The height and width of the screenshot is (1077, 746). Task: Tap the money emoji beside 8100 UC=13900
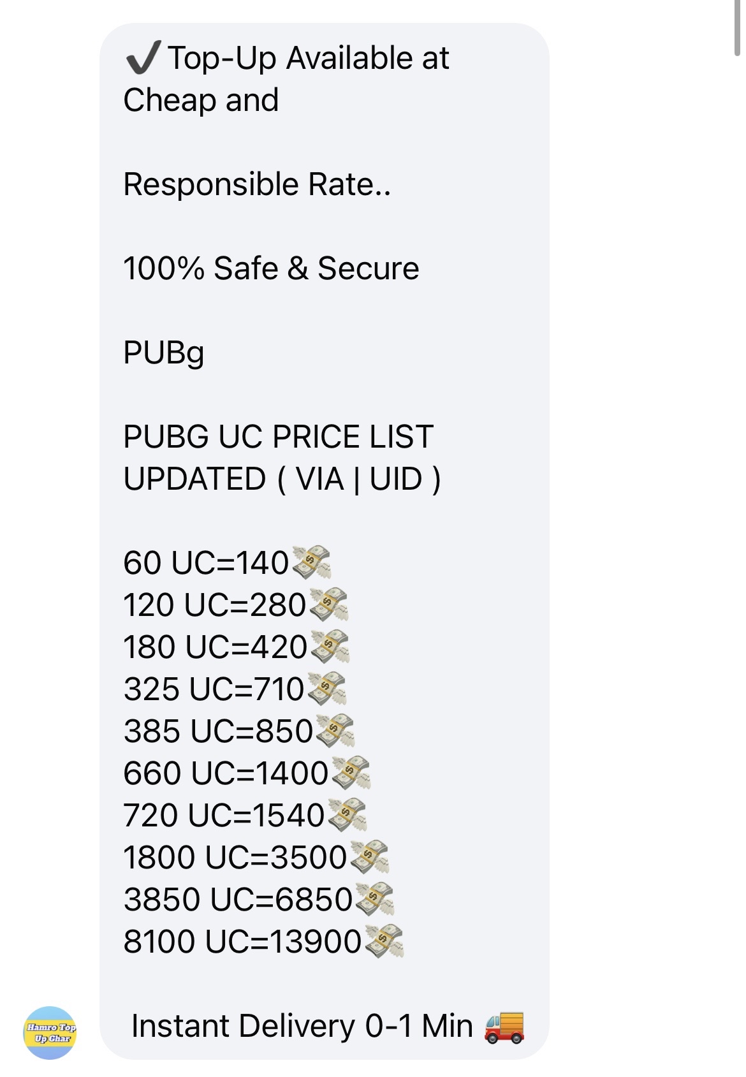pyautogui.click(x=384, y=941)
